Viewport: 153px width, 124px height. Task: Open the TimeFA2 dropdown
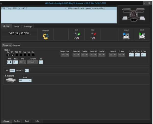click(93, 55)
